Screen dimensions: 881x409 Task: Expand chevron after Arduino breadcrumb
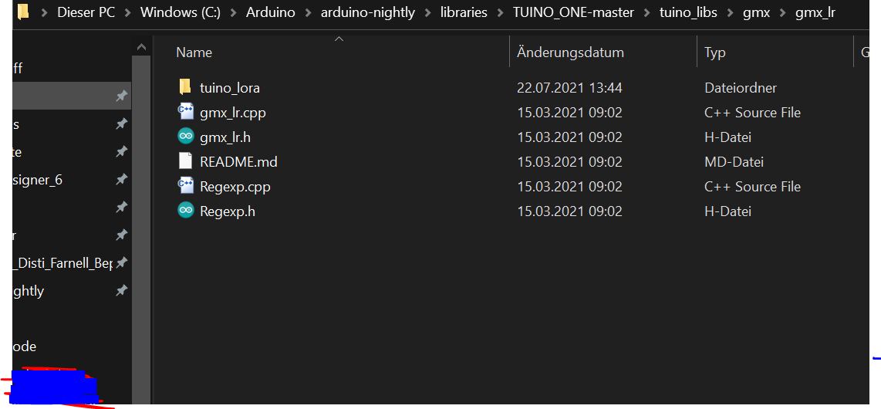click(308, 12)
